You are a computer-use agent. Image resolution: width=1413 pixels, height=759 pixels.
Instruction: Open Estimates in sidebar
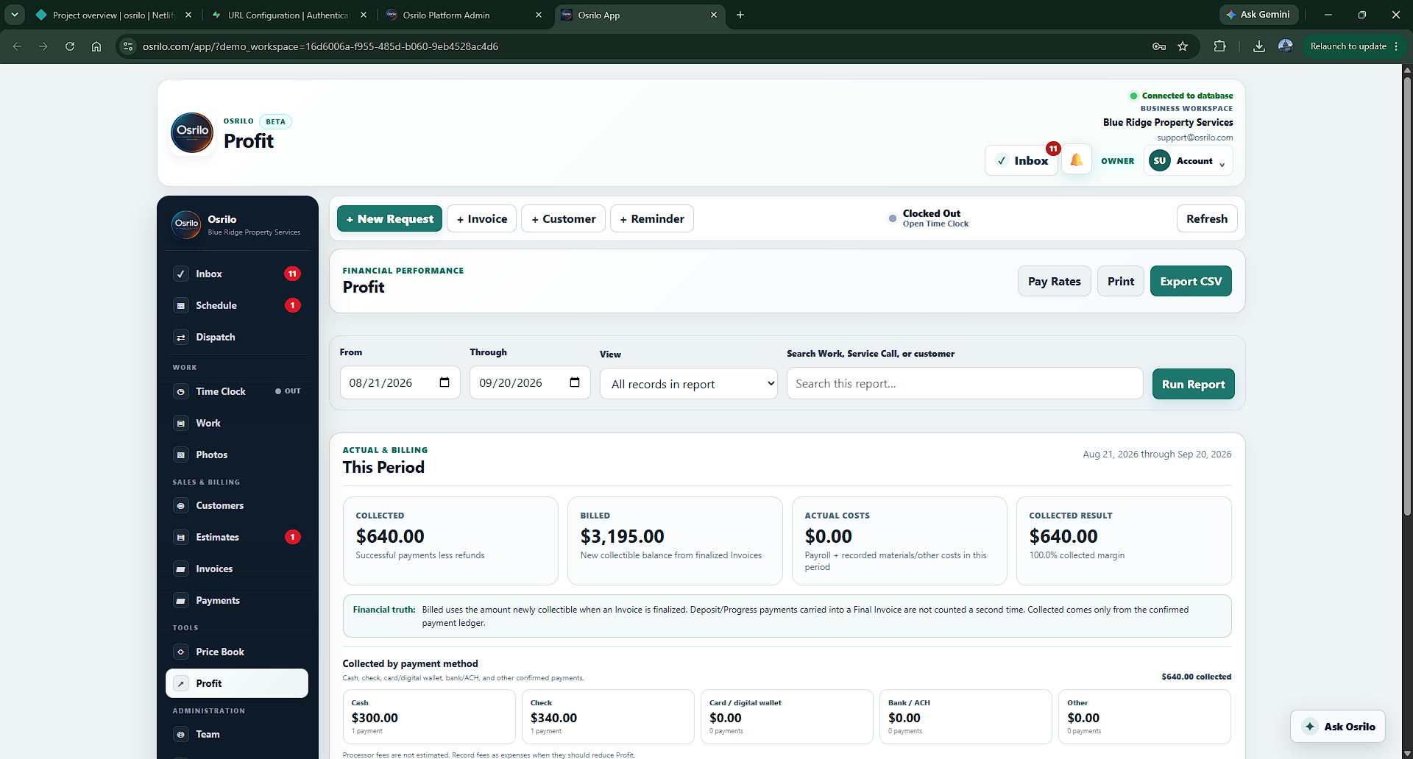[x=237, y=537]
